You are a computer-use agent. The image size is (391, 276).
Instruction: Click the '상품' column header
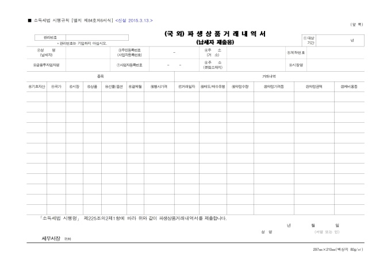[x=92, y=87]
